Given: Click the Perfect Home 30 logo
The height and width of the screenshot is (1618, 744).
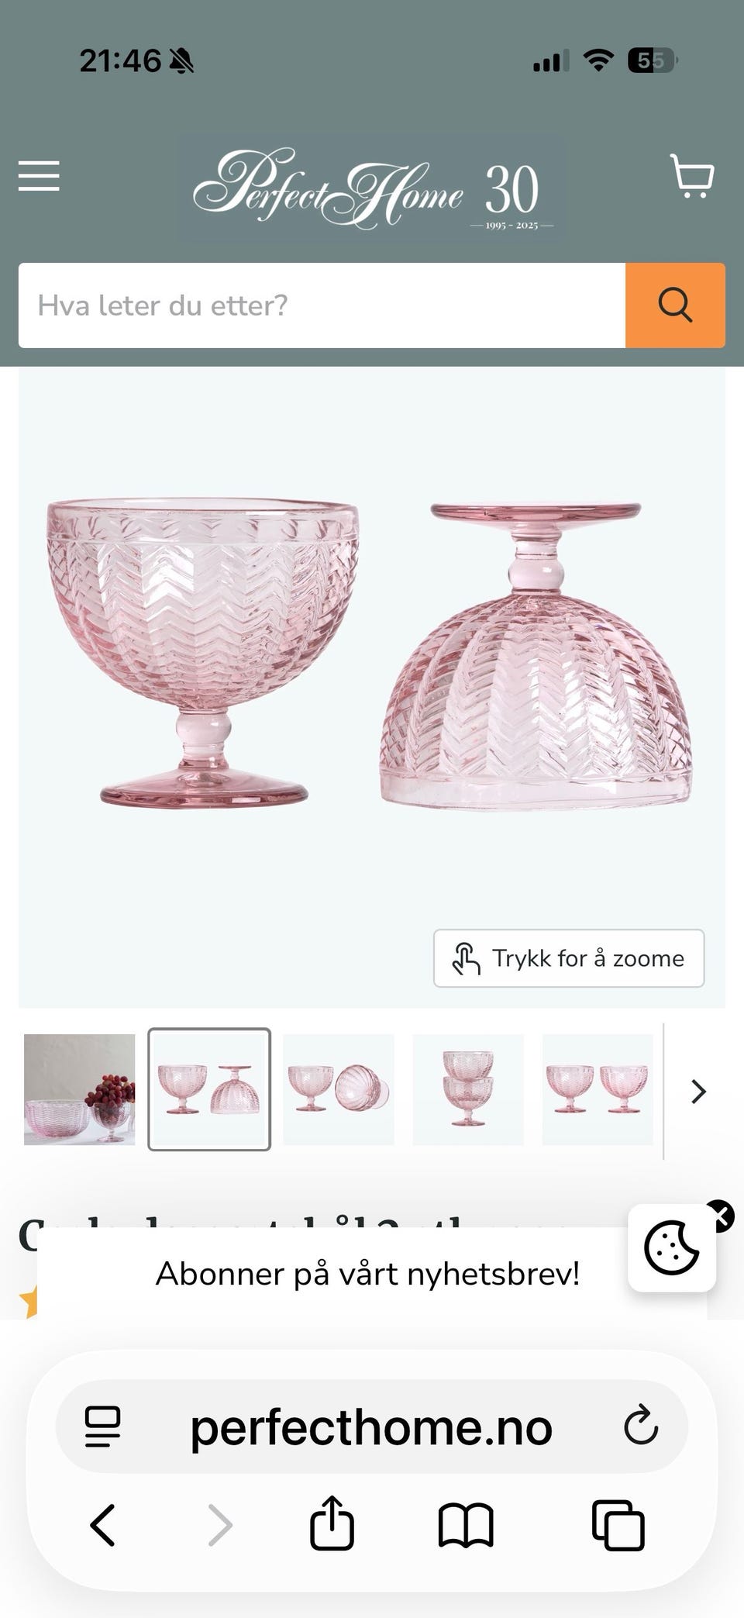Looking at the screenshot, I should click(x=372, y=190).
